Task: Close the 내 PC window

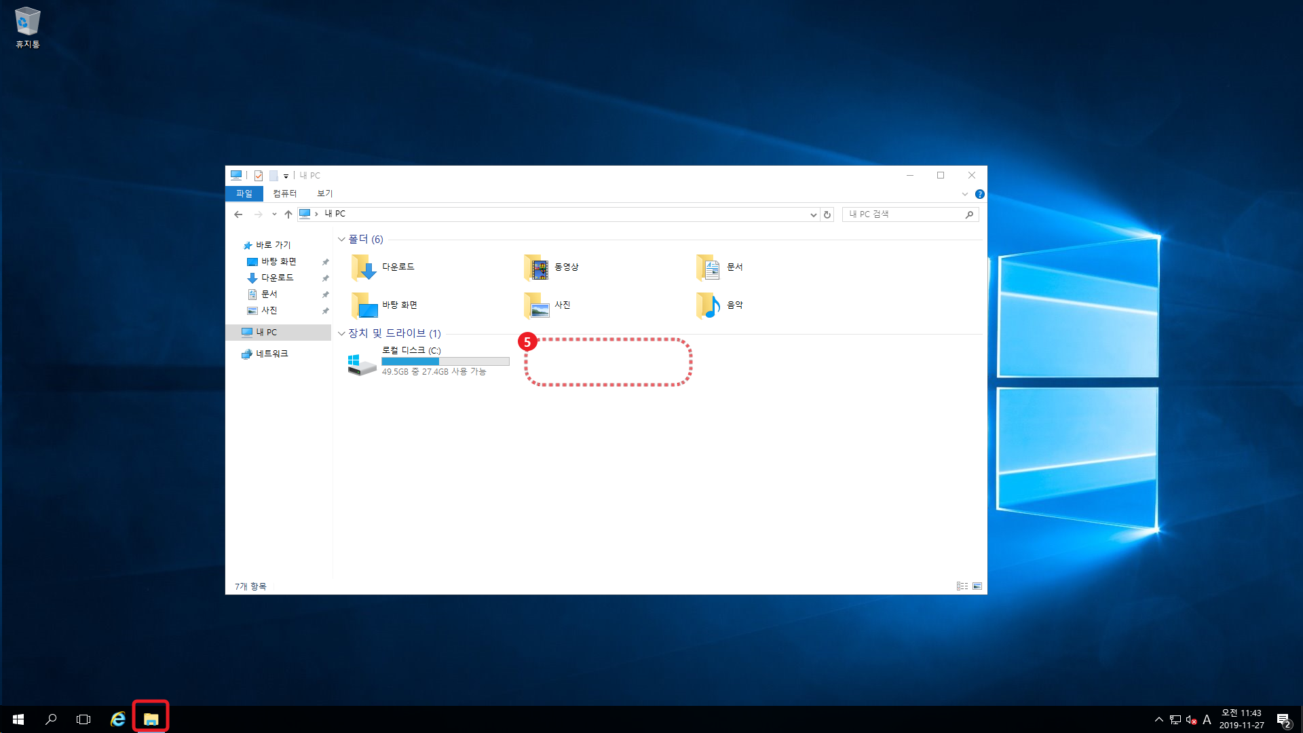Action: click(x=972, y=175)
